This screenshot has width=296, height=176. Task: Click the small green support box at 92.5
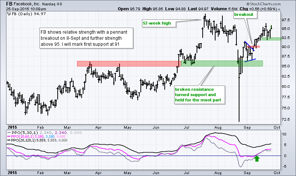click(271, 39)
